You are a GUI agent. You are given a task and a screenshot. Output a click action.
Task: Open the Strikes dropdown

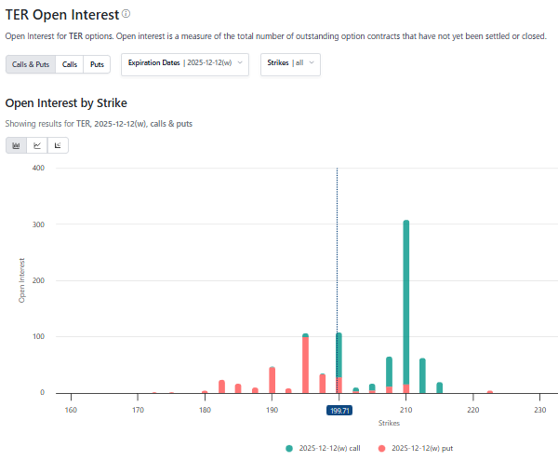[290, 63]
